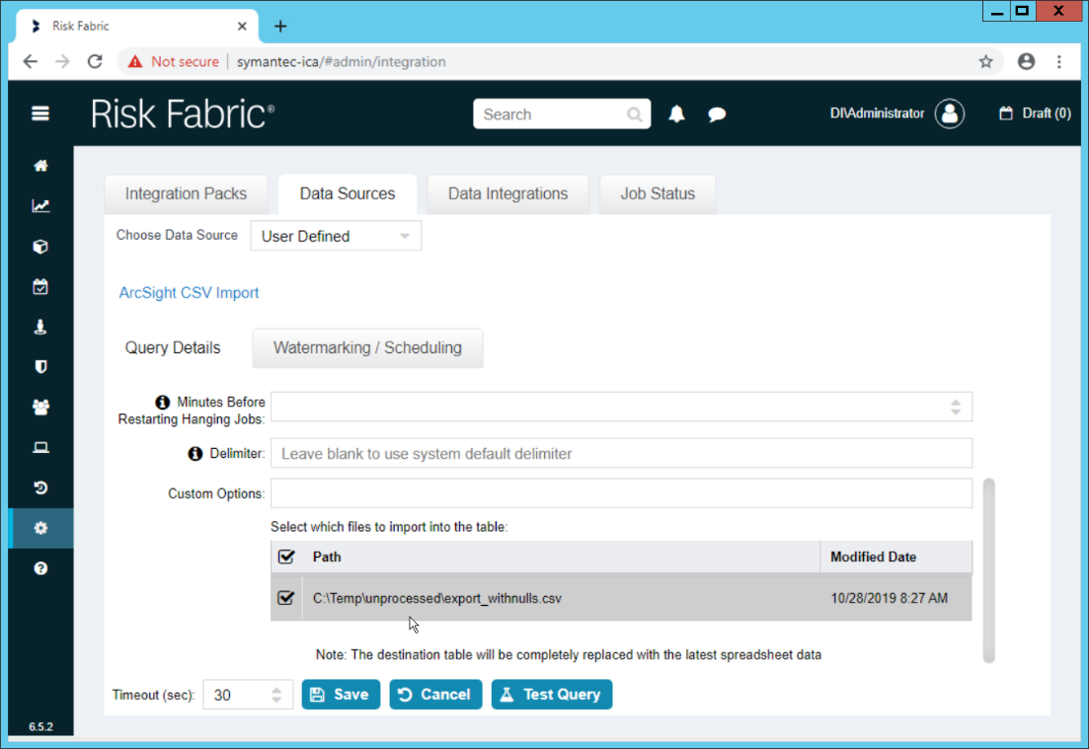The height and width of the screenshot is (749, 1089).
Task: Open the hamburger navigation menu
Action: click(40, 113)
